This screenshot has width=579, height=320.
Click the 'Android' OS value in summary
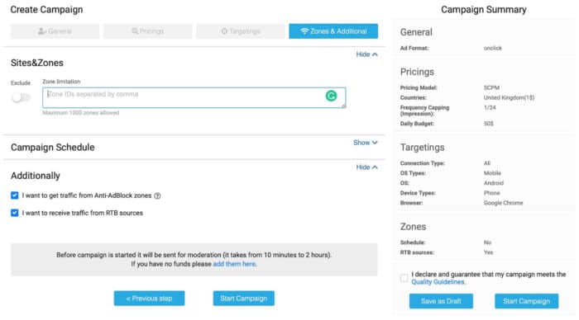(x=494, y=183)
